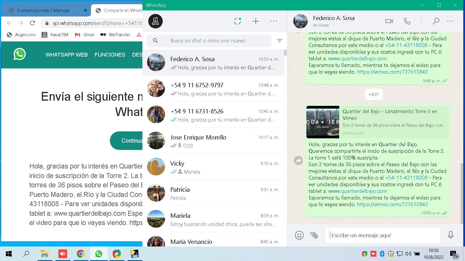Open the taskbar clock showing 10:50
465x261 pixels.
pyautogui.click(x=433, y=254)
